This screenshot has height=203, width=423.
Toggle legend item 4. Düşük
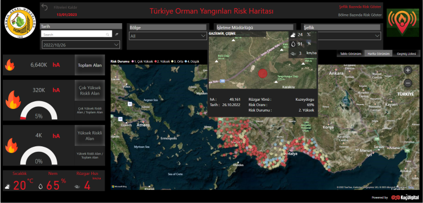[x=192, y=61]
